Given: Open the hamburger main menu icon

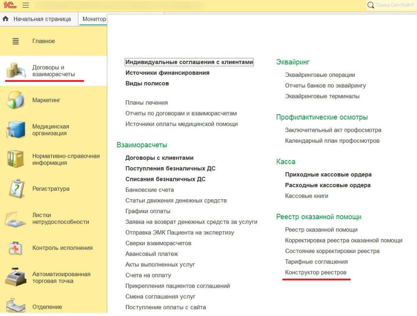Looking at the screenshot, I should [x=26, y=5].
